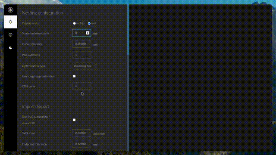The height and width of the screenshot is (155, 276).
Task: Click the Use SVG Normalizer? label
Action: [36, 117]
